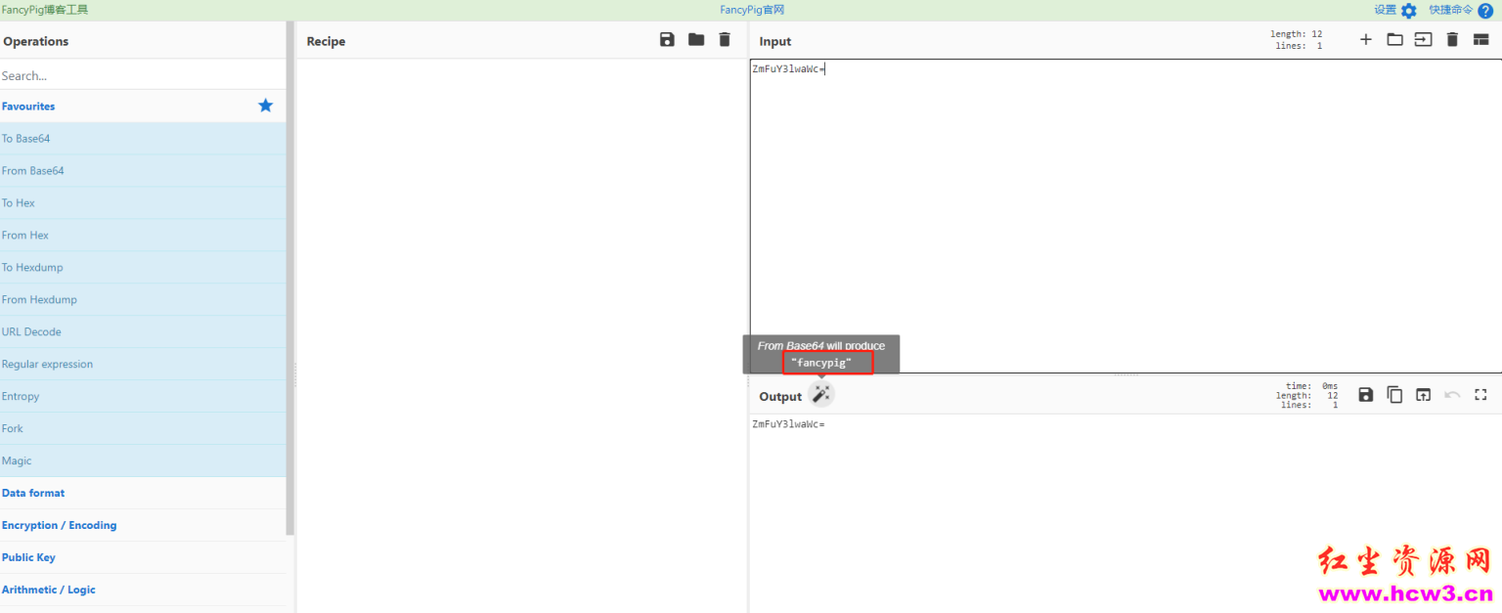Screen dimensions: 1502x613
Task: Click the Output text ZmFuY3lwaWc=
Action: click(x=788, y=424)
